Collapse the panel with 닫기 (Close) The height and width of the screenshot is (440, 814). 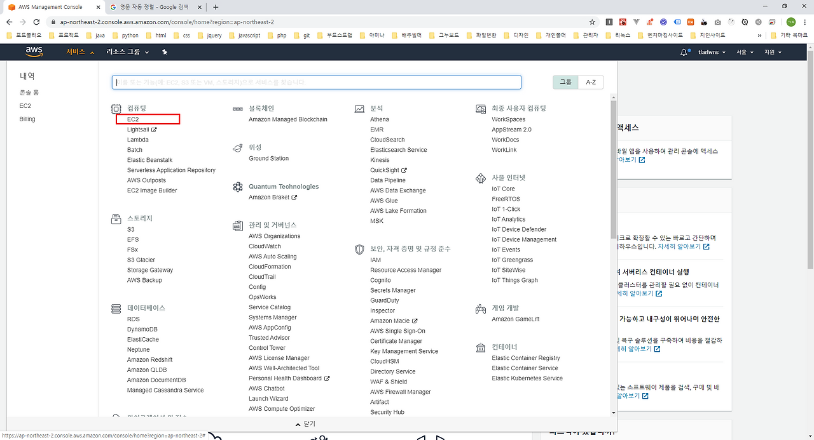[x=305, y=423]
